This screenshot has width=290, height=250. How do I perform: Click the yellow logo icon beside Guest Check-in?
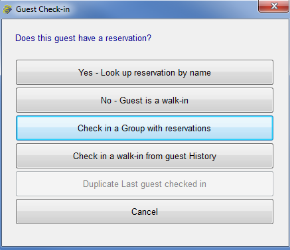pyautogui.click(x=7, y=9)
